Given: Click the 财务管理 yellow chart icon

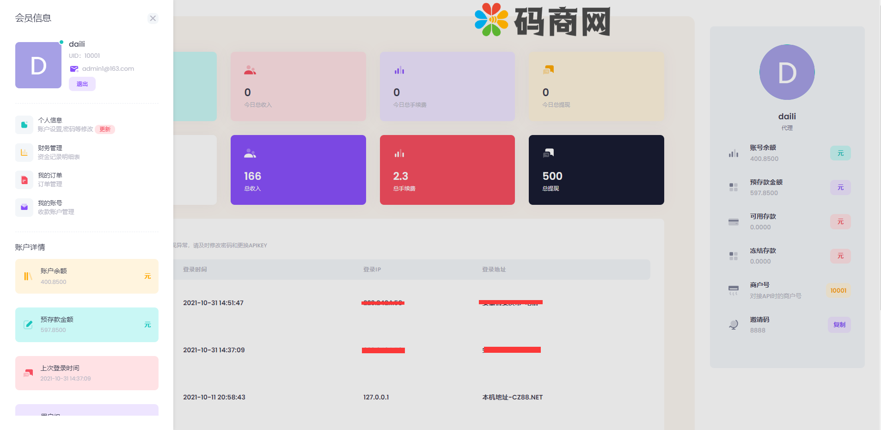Looking at the screenshot, I should (24, 153).
